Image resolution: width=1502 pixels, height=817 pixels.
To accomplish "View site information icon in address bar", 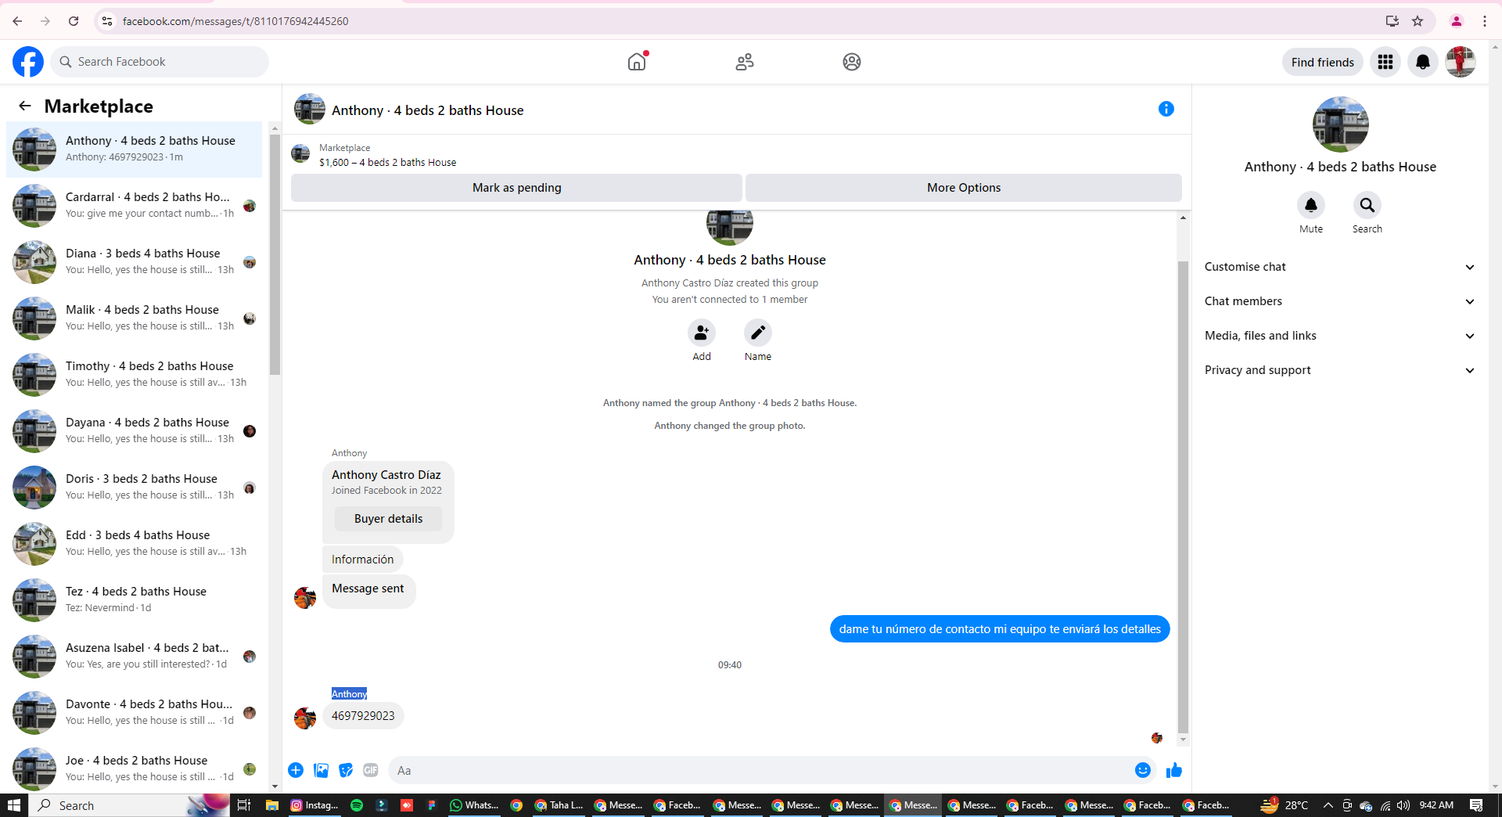I will [x=107, y=21].
